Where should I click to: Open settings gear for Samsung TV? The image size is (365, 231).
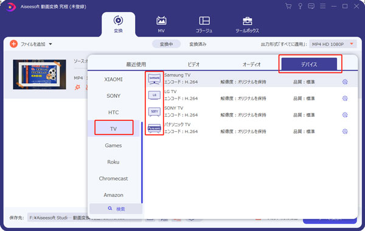(345, 82)
